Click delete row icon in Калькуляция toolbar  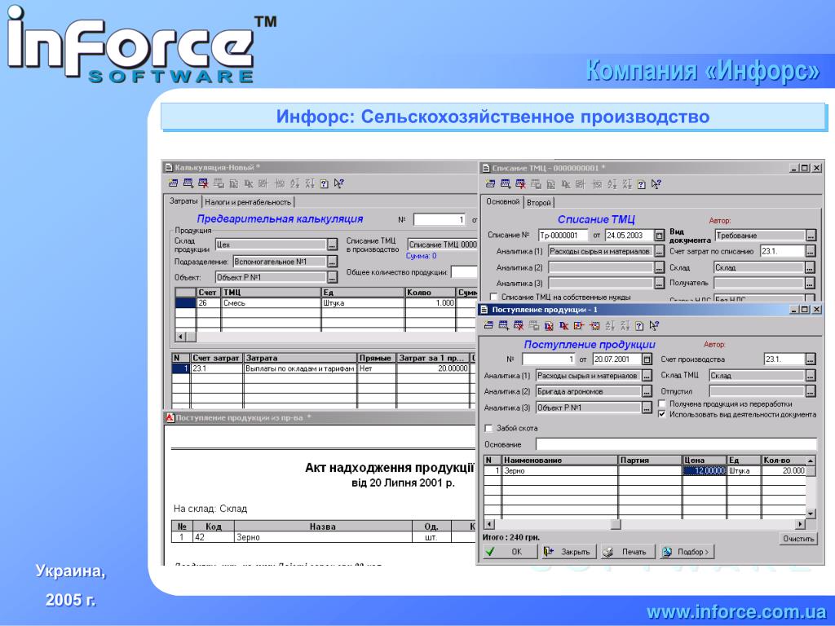coord(203,183)
